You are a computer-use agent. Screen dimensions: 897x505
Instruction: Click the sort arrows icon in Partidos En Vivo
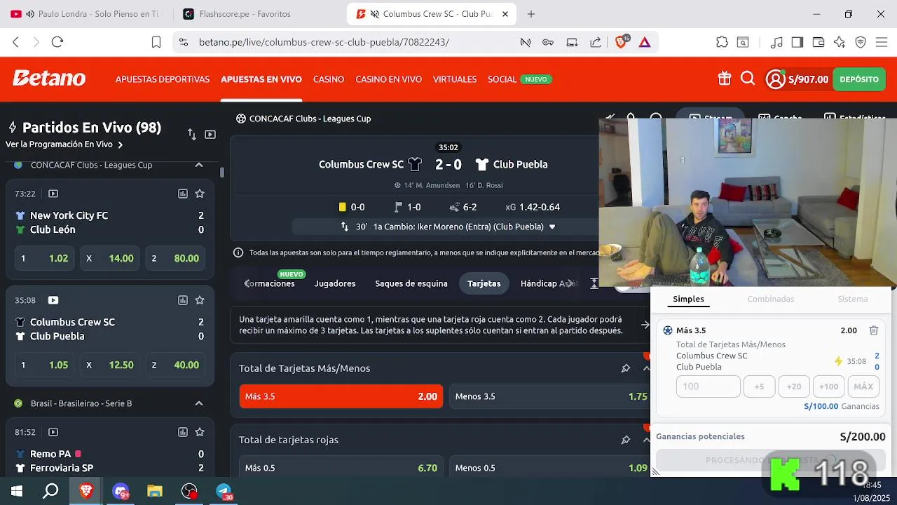tap(191, 134)
